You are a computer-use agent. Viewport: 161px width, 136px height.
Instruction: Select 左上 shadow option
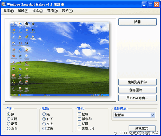pyautogui.click(x=48, y=124)
